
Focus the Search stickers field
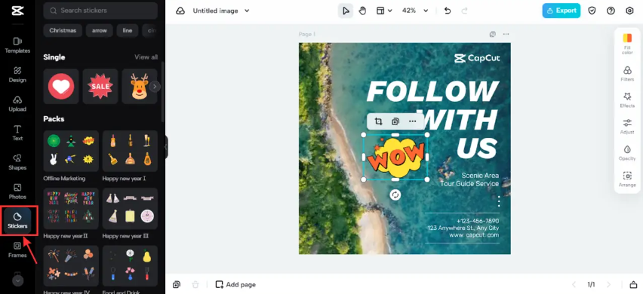coord(100,11)
